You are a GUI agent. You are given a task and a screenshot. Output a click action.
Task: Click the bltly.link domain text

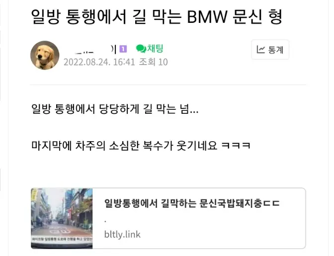point(122,235)
